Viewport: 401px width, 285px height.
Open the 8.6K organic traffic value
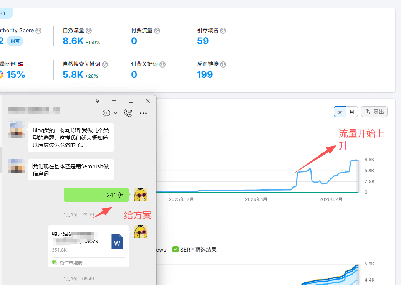coord(73,41)
